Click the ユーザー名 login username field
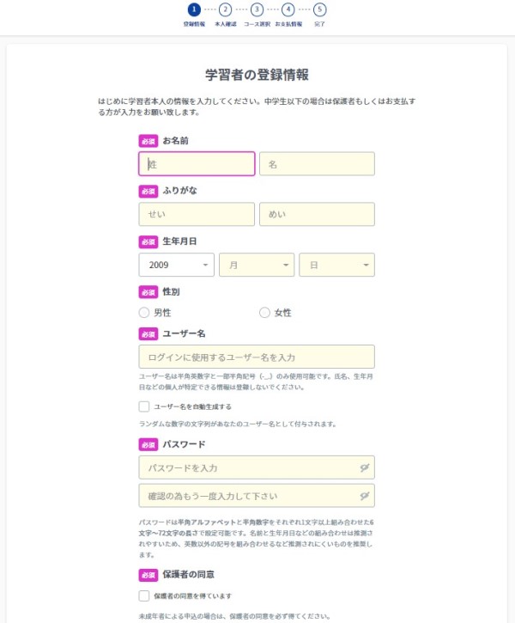This screenshot has height=623, width=515. click(257, 357)
